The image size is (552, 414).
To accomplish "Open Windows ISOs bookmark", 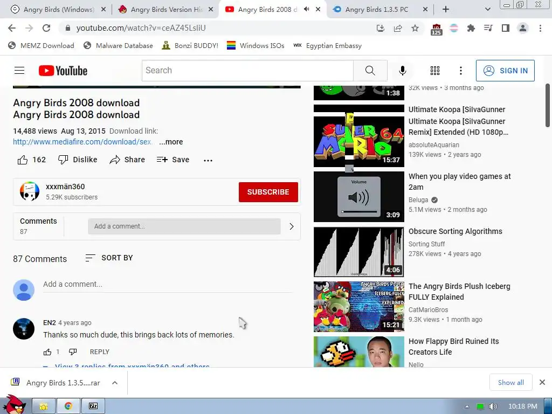I will pyautogui.click(x=256, y=46).
